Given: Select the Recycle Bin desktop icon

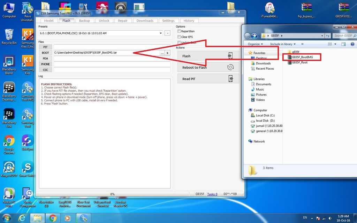Looking at the screenshot, I should (9, 37).
